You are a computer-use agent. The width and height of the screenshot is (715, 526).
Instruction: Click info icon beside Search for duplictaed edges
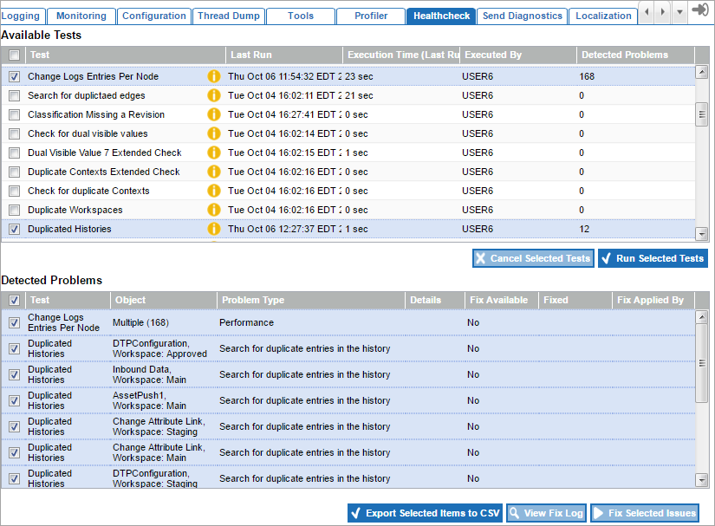click(214, 95)
